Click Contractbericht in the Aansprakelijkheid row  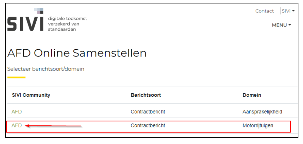coord(148,112)
